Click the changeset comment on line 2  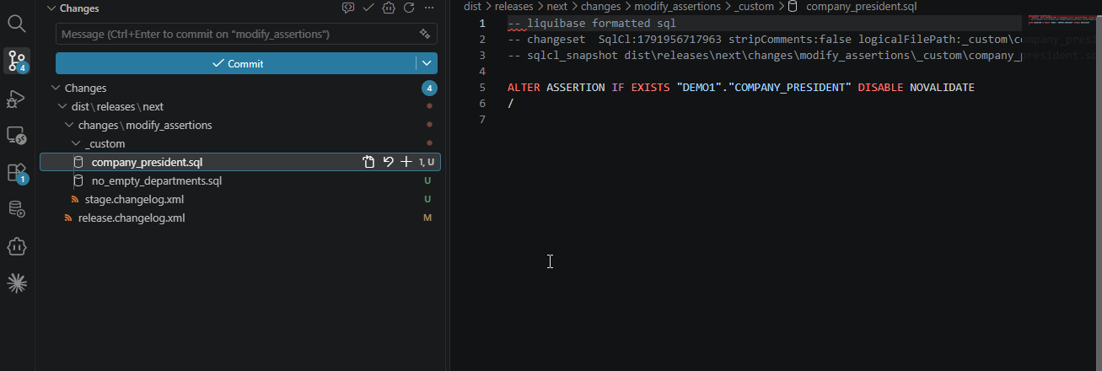pyautogui.click(x=764, y=40)
